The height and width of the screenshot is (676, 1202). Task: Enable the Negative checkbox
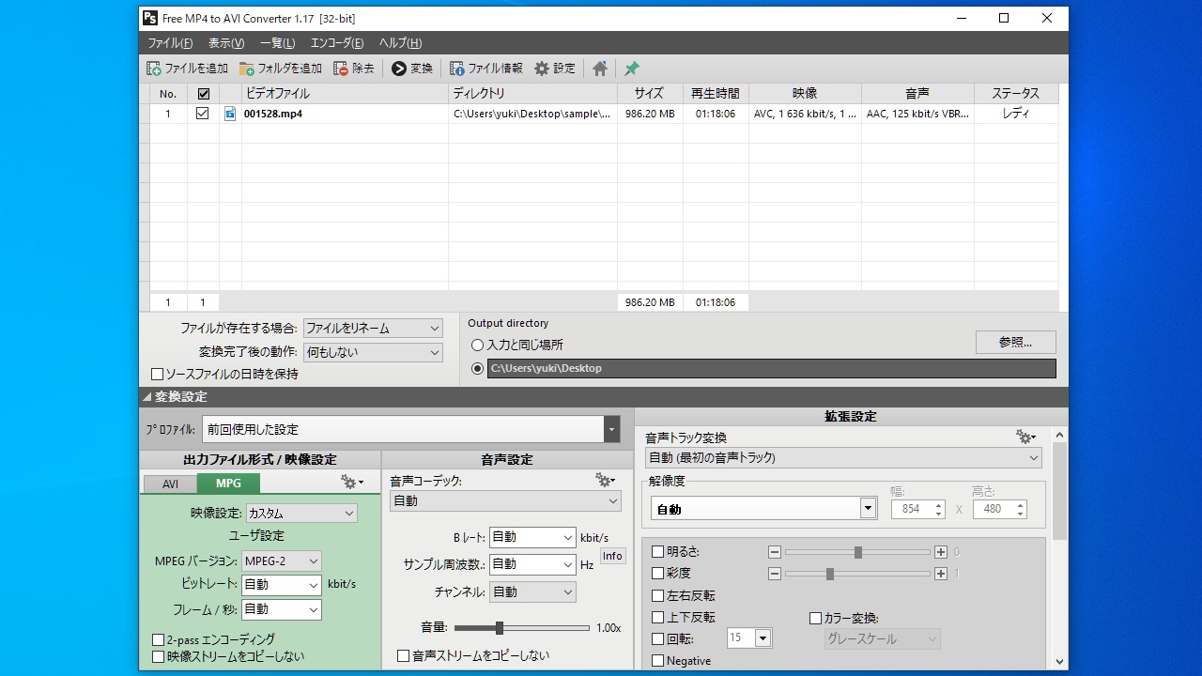[x=658, y=661]
